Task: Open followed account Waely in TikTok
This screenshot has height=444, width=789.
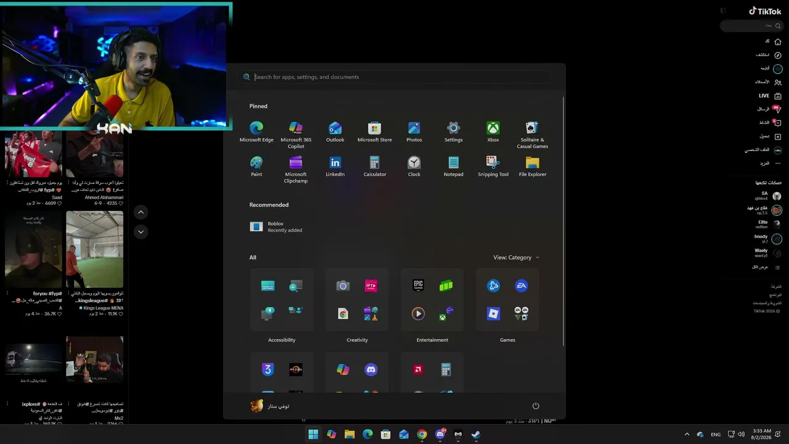Action: (x=768, y=253)
